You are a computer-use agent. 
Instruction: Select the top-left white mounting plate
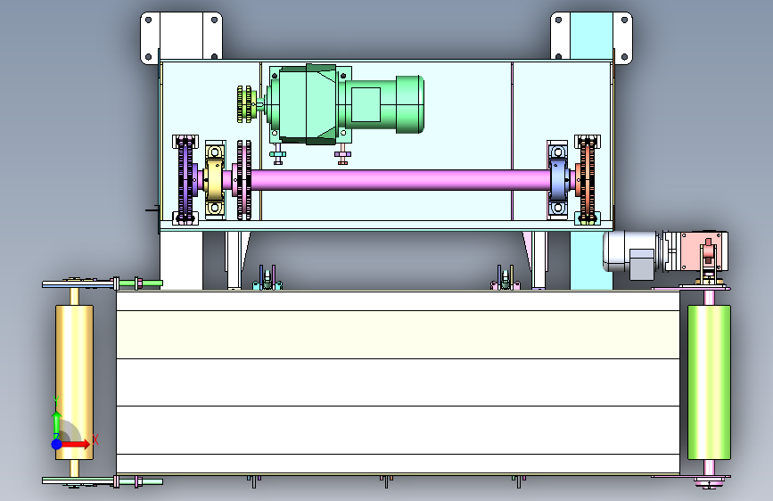click(x=181, y=37)
